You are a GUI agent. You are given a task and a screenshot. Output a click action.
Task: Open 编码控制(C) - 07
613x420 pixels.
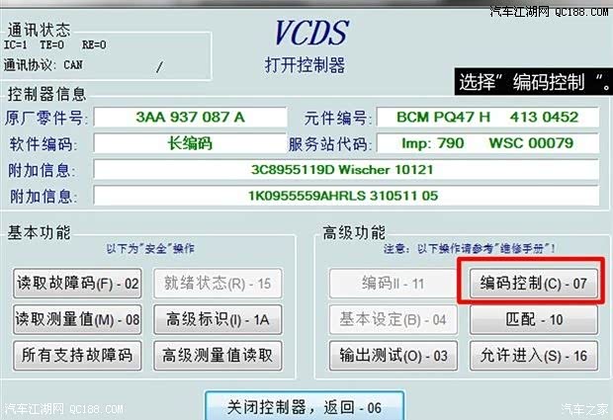pyautogui.click(x=534, y=284)
